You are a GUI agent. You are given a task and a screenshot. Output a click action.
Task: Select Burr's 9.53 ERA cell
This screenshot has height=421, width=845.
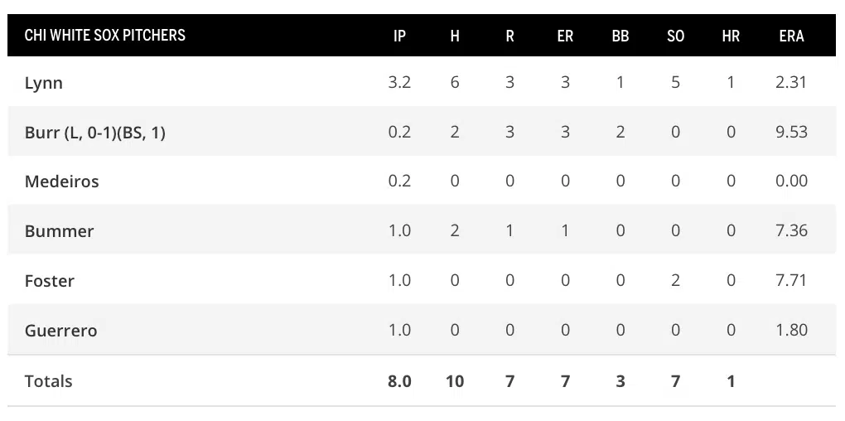[791, 132]
